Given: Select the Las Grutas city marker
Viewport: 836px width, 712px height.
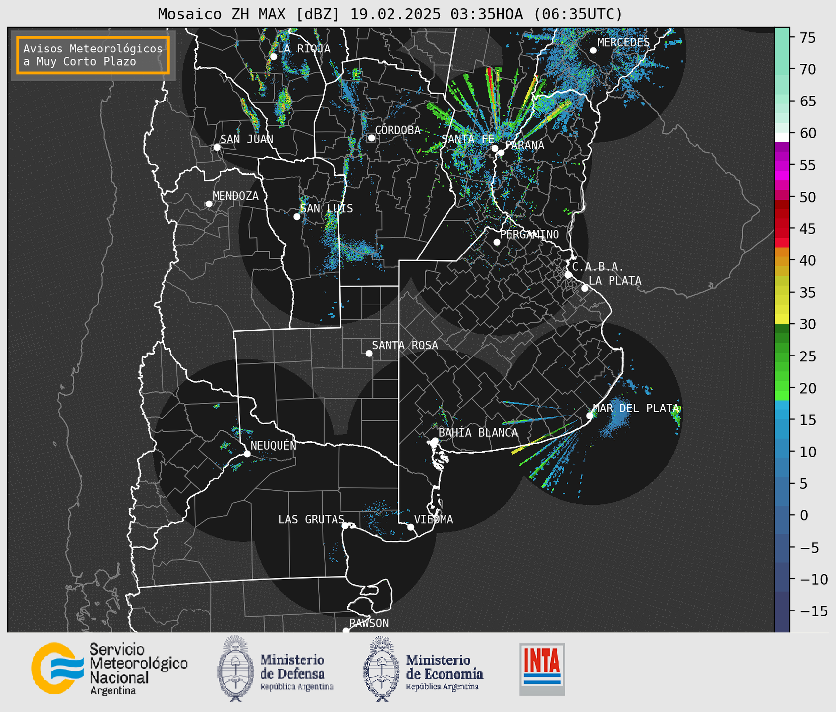Looking at the screenshot, I should coord(345,526).
